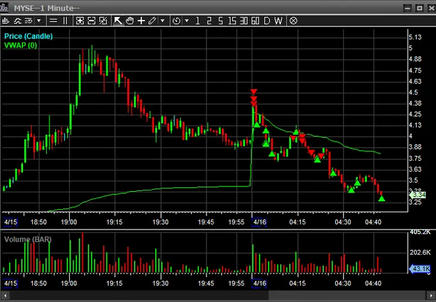The height and width of the screenshot is (302, 436).
Task: Click top red sell arrow marker near 4.5
Action: pos(253,92)
